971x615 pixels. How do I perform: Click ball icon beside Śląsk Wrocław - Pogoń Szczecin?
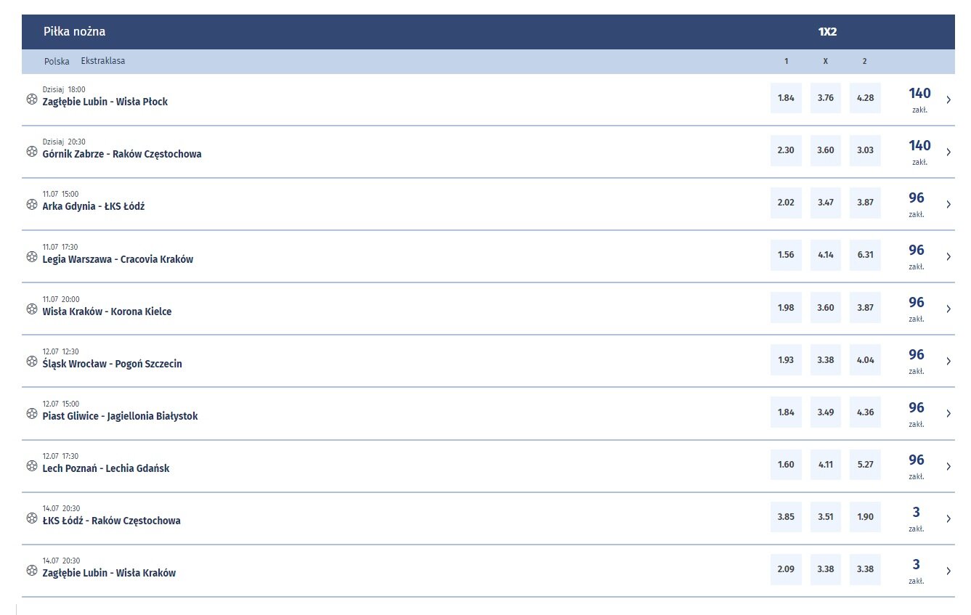pos(32,361)
